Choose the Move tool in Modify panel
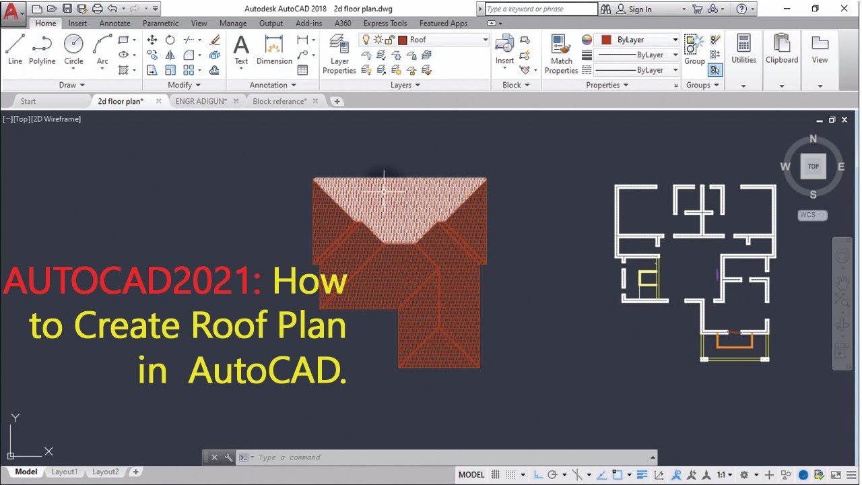Image resolution: width=862 pixels, height=485 pixels. click(x=152, y=40)
